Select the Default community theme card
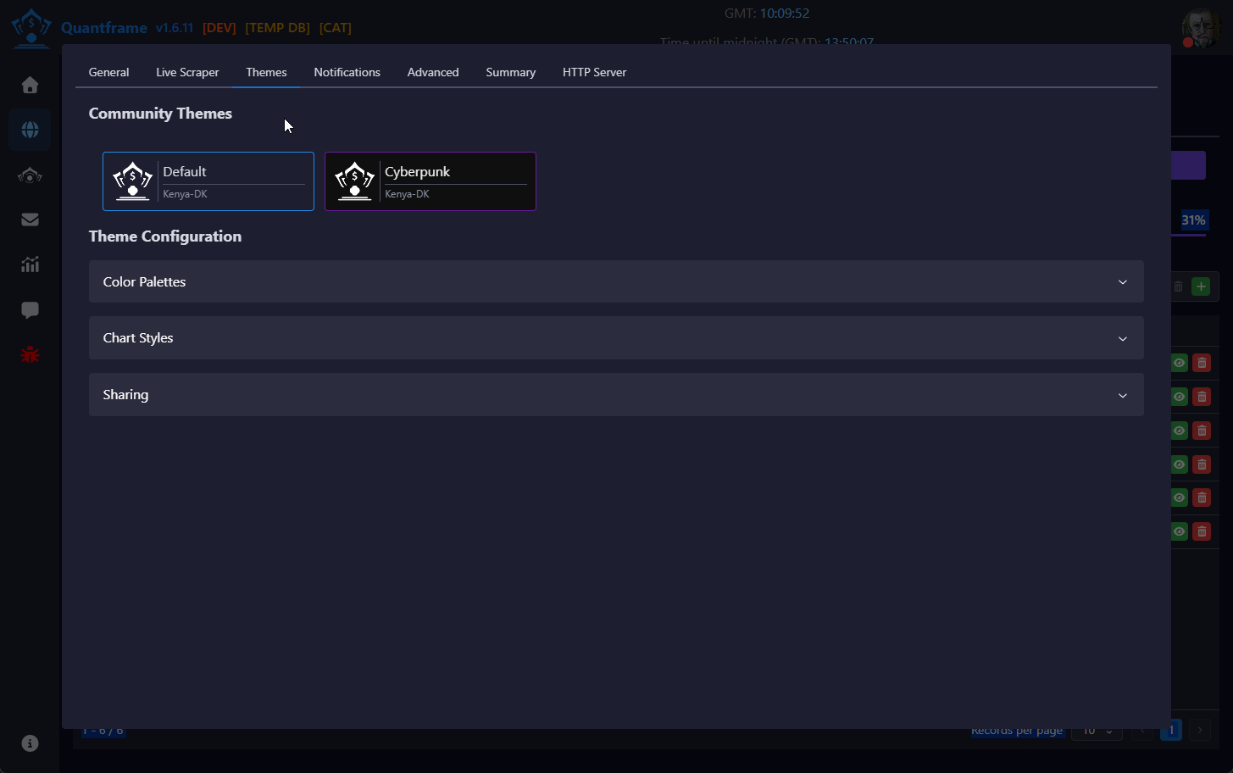The height and width of the screenshot is (773, 1233). (208, 181)
